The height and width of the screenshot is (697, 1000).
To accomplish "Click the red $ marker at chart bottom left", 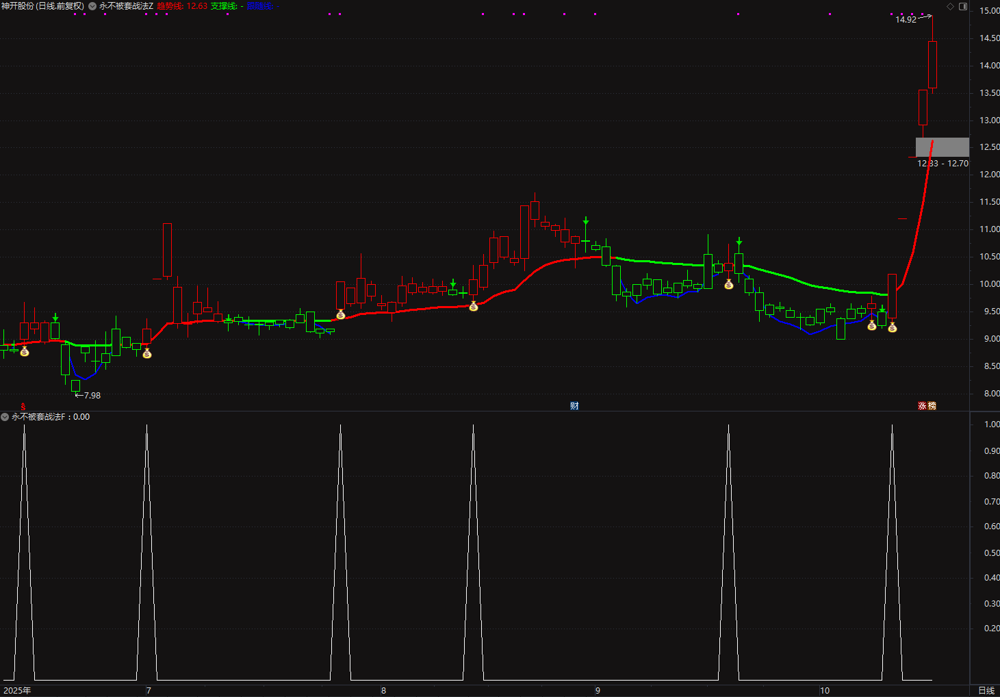I will (23, 406).
